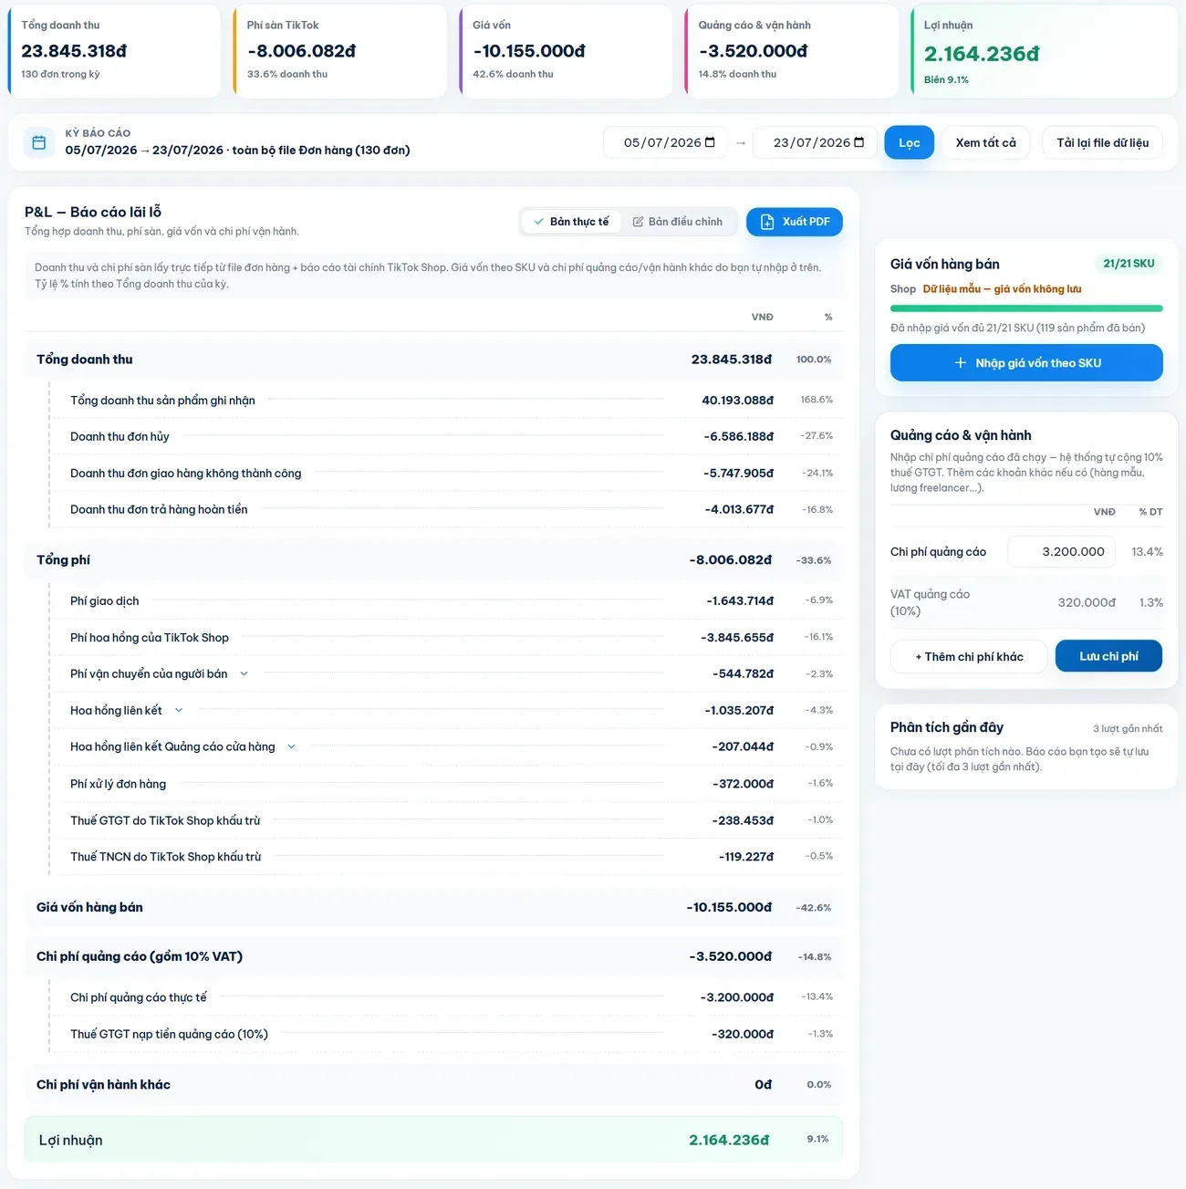1186x1189 pixels.
Task: Click the Lợi nhuận value 2.164.236đ in table
Action: coord(729,1141)
